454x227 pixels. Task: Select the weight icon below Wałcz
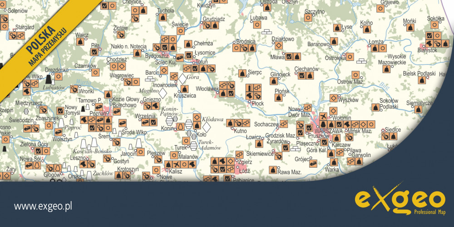point(80,41)
